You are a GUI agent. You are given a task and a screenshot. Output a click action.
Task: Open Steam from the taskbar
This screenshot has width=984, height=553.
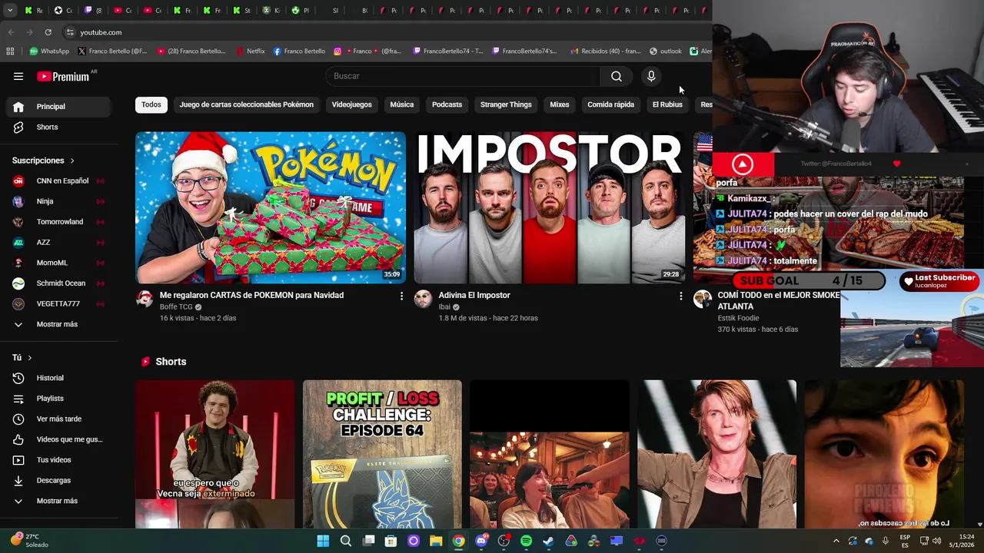pyautogui.click(x=548, y=541)
